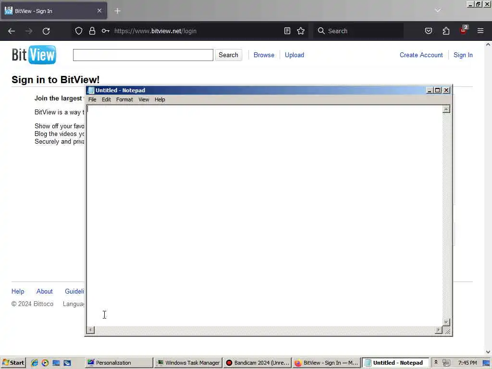Switch to Bandicam 2024 in taskbar

pyautogui.click(x=258, y=363)
